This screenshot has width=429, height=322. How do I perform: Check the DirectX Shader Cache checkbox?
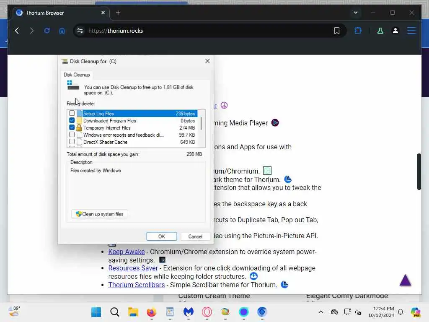pos(72,142)
